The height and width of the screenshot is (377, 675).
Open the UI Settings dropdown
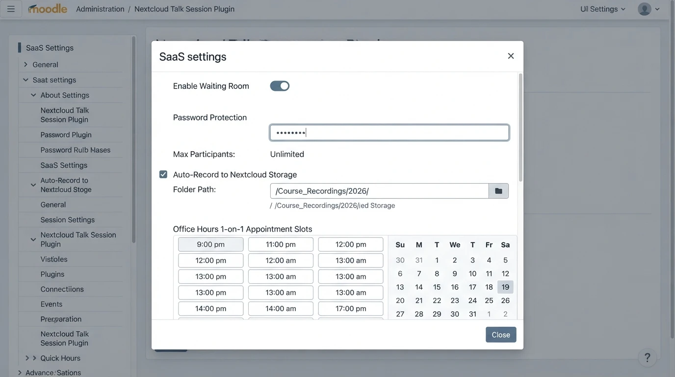pyautogui.click(x=603, y=9)
